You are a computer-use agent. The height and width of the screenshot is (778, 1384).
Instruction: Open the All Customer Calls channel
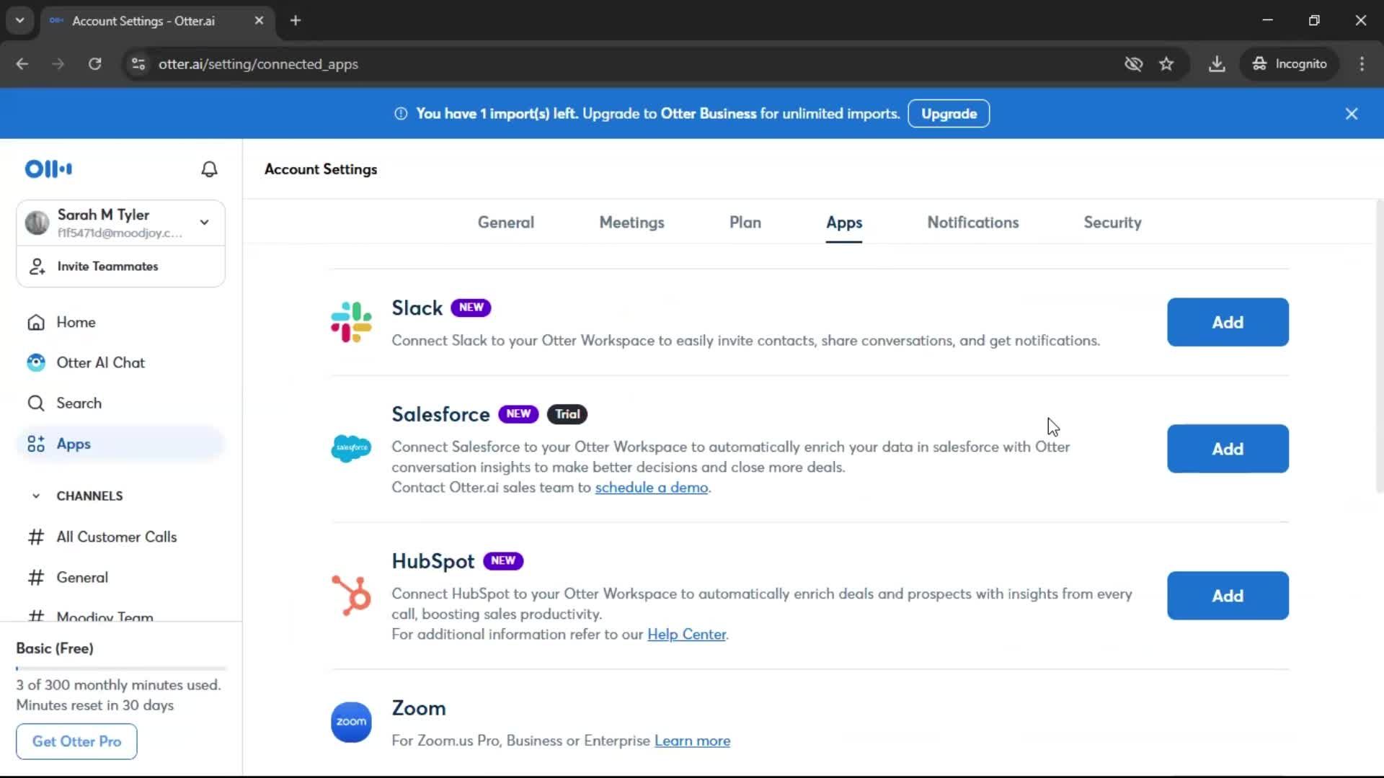coord(121,537)
